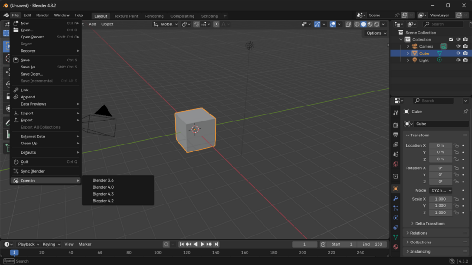This screenshot has width=472, height=265.
Task: Toggle X-Ray view
Action: [x=348, y=24]
